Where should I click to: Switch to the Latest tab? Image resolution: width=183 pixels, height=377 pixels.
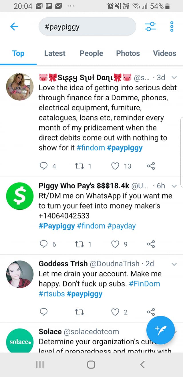tap(55, 53)
